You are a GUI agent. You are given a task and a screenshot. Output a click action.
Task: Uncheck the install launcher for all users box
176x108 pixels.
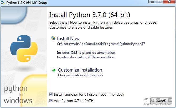pyautogui.click(x=51, y=94)
